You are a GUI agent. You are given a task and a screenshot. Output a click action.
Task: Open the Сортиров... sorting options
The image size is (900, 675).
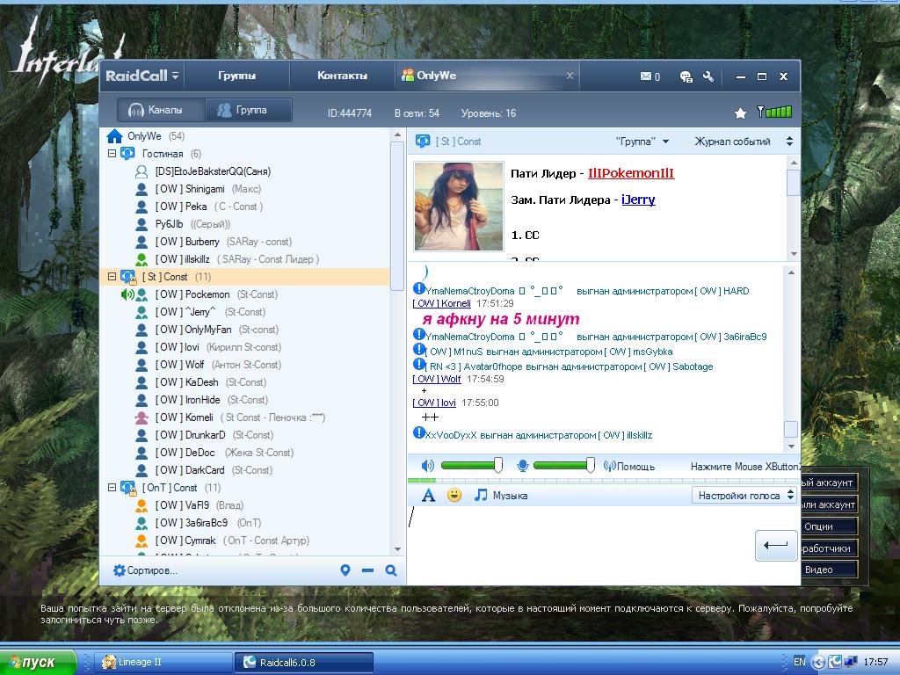146,570
